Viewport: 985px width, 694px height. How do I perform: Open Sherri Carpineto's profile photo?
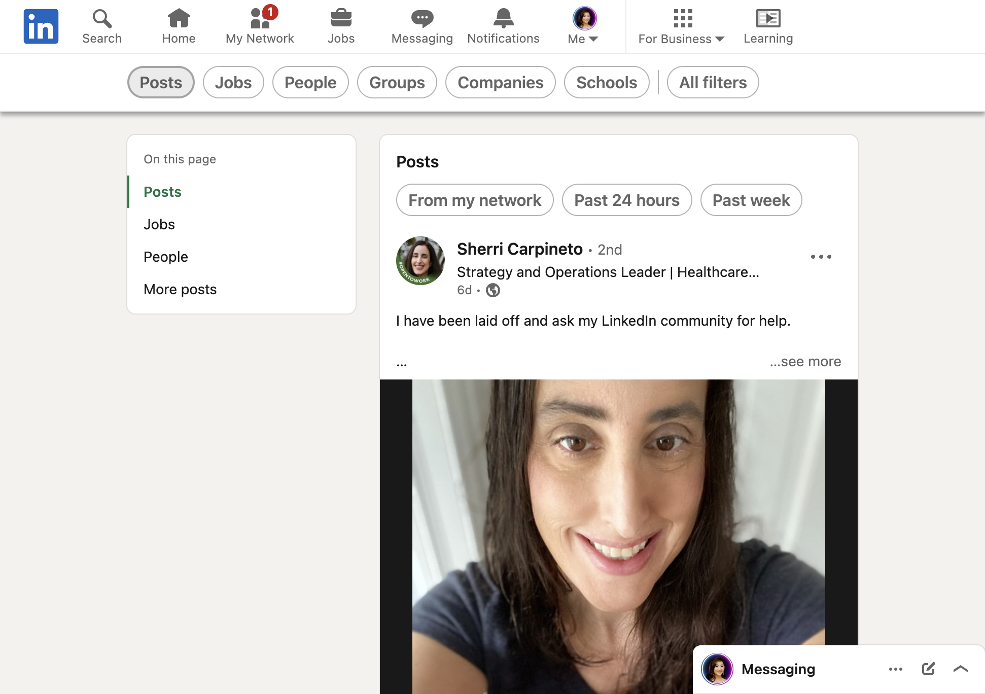tap(420, 261)
